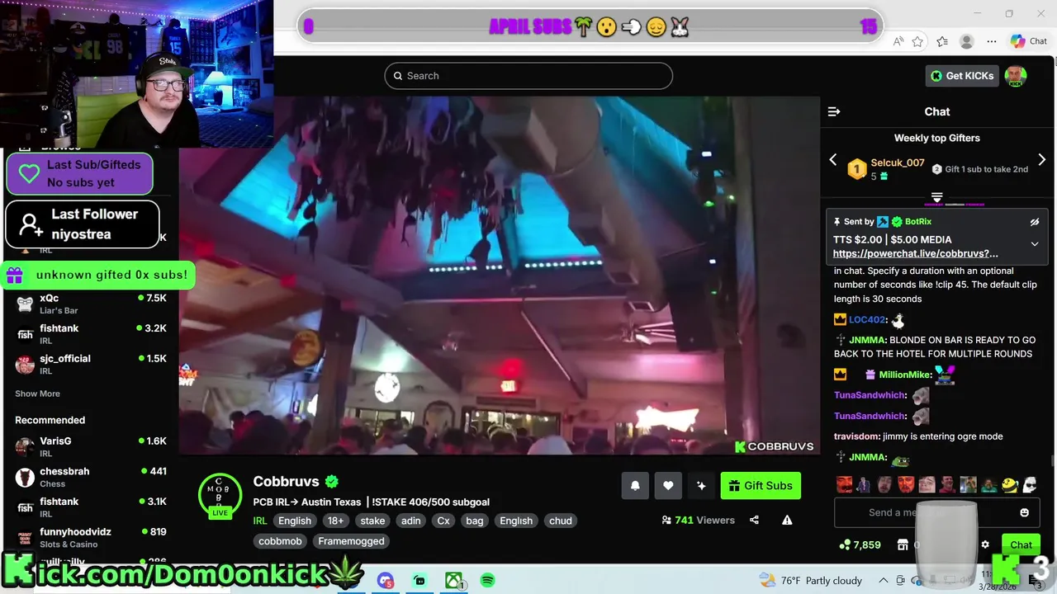
Task: Select the cobbmob tag
Action: (x=281, y=541)
